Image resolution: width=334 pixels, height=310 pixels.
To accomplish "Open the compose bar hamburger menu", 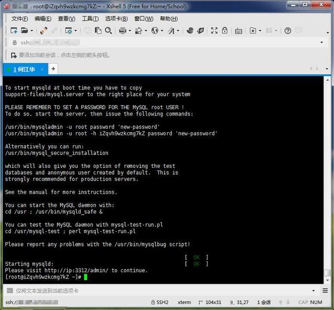I will pyautogui.click(x=325, y=291).
